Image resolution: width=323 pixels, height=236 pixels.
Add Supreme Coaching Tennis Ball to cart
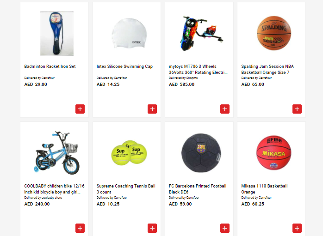point(152,228)
